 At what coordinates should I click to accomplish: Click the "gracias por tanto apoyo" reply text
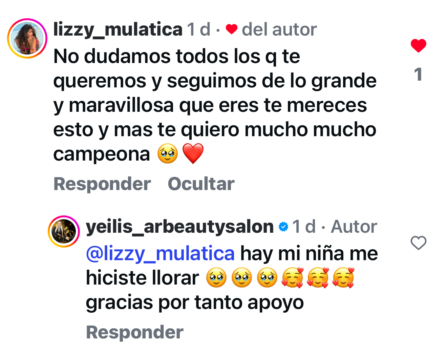coord(195,303)
